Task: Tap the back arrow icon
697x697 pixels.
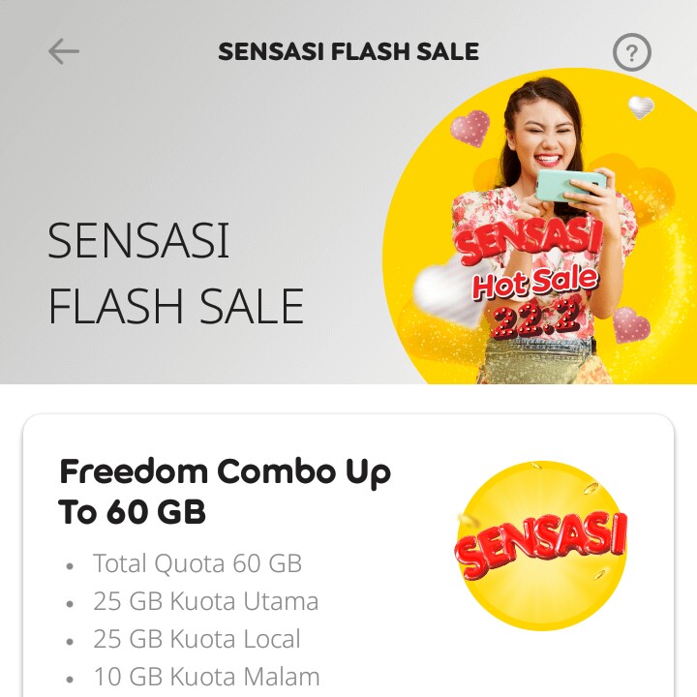Action: [x=64, y=51]
